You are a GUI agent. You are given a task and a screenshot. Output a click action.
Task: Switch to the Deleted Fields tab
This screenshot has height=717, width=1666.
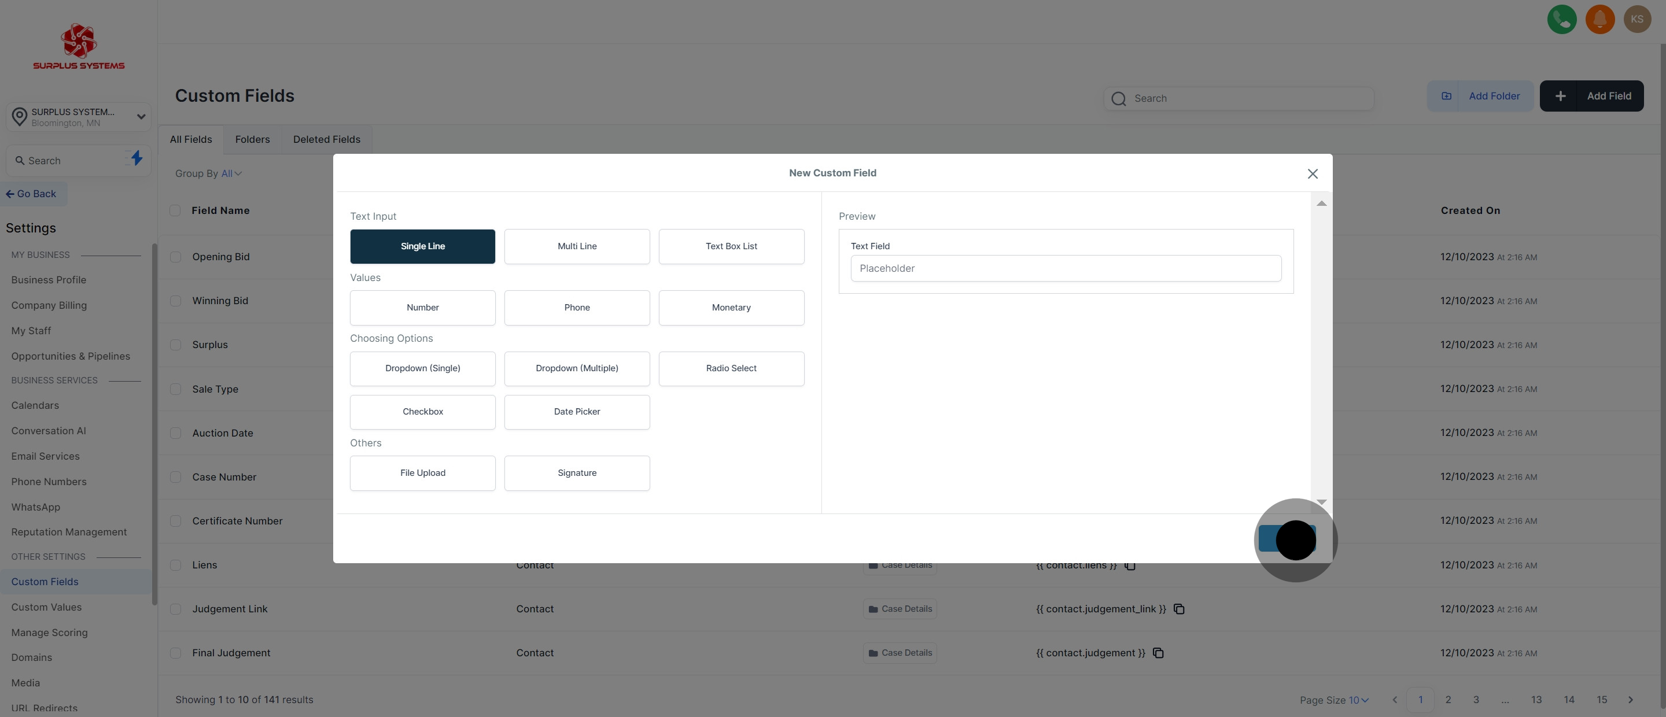click(326, 140)
